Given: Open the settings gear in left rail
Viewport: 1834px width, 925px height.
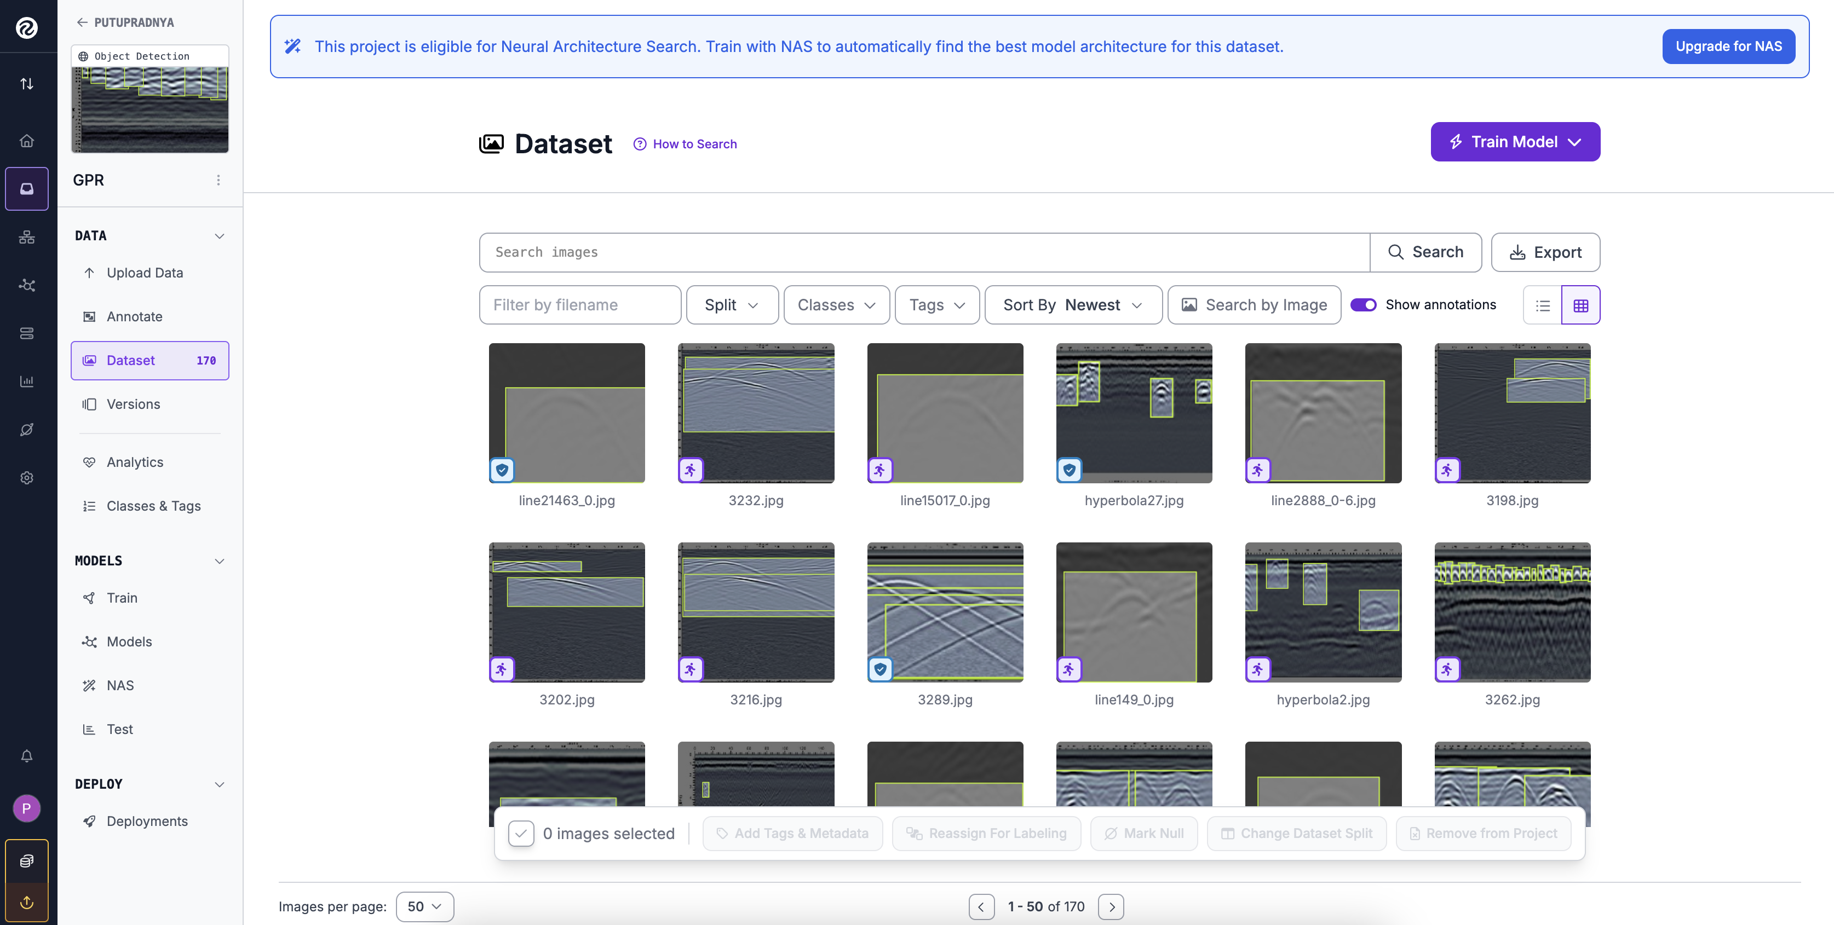Looking at the screenshot, I should (x=27, y=477).
